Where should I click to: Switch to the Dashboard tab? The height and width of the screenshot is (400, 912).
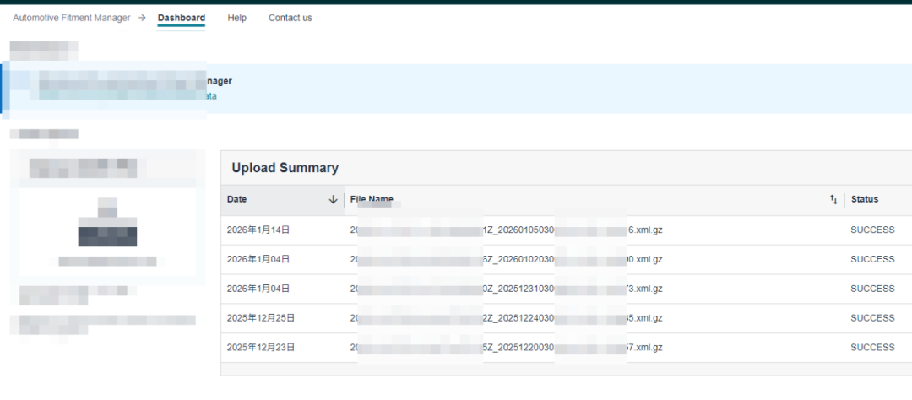[181, 18]
